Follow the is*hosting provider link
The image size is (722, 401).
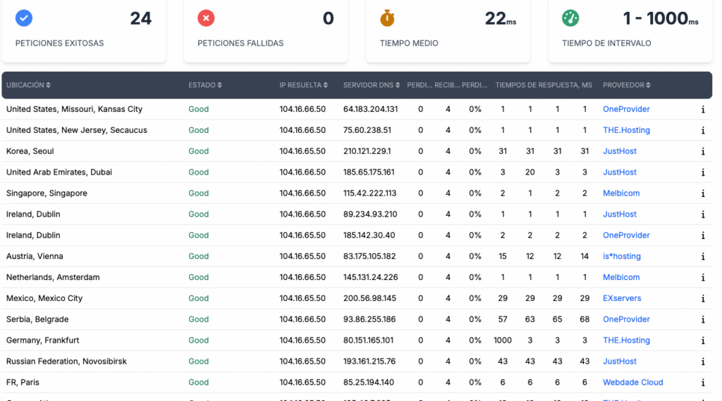(621, 256)
